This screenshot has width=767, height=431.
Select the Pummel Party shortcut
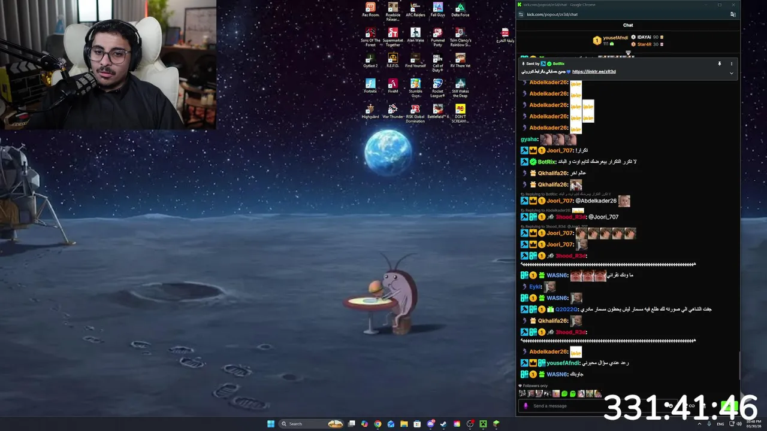pyautogui.click(x=438, y=37)
